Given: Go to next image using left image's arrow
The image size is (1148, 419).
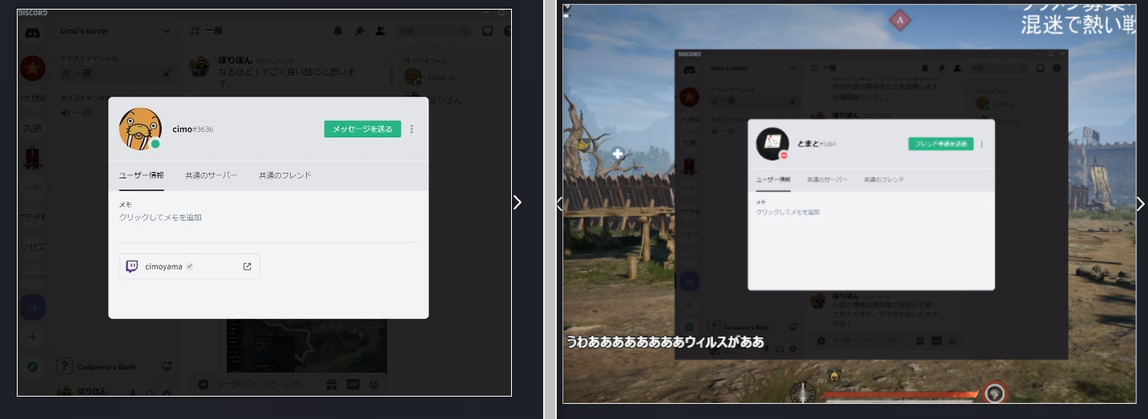Looking at the screenshot, I should click(518, 202).
